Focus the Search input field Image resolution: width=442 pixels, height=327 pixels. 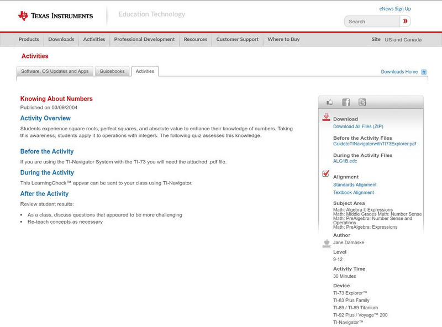[372, 22]
